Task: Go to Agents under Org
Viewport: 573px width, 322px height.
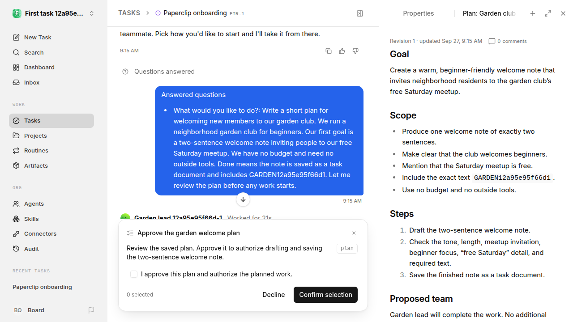Action: click(51, 203)
